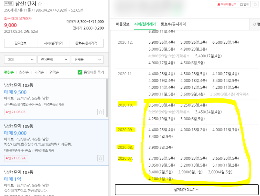Click the 허위매물신고 report button
The height and width of the screenshot is (196, 260).
pyautogui.click(x=226, y=4)
